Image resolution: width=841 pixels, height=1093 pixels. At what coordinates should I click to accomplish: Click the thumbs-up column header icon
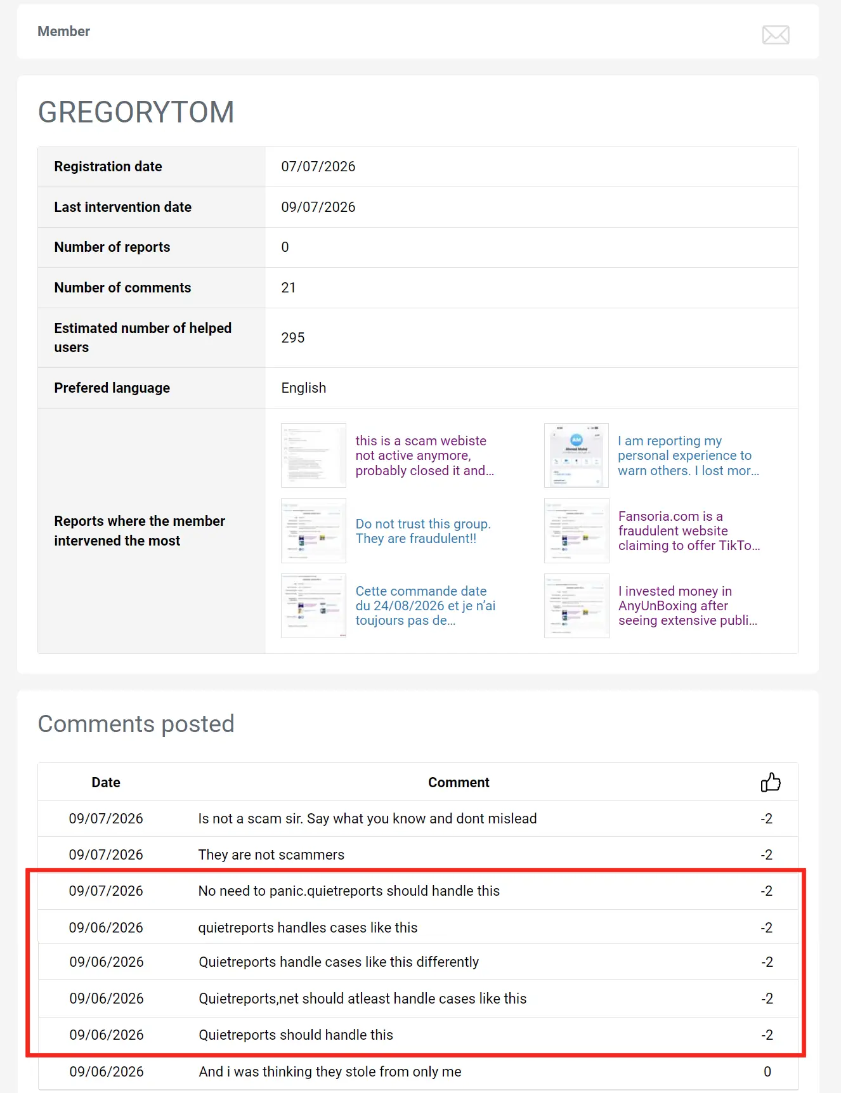(x=771, y=782)
